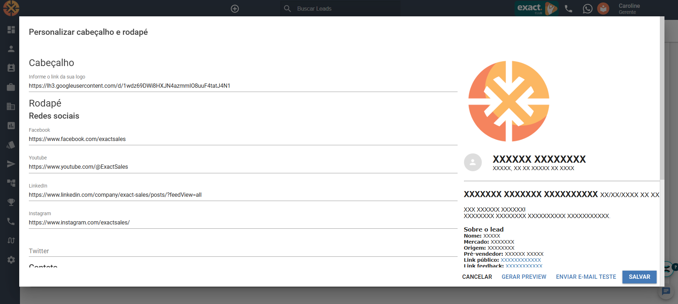The width and height of the screenshot is (678, 304).
Task: Click the Exact logo at top-left corner
Action: coord(11,8)
